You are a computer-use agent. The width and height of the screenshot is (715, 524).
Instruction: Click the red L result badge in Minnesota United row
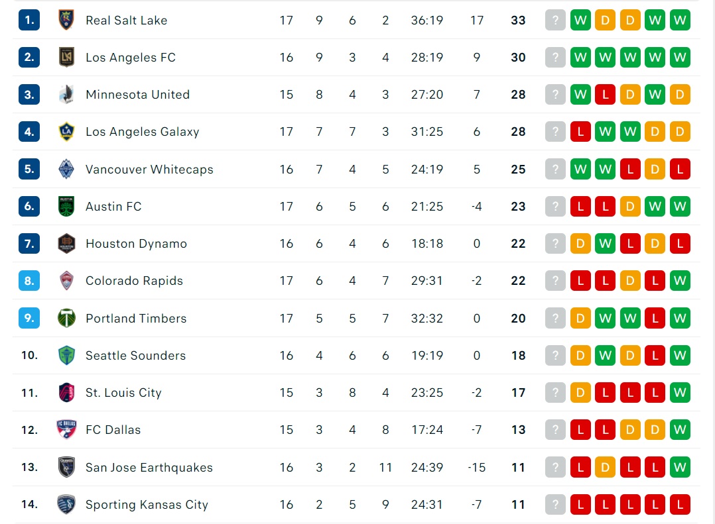click(605, 94)
